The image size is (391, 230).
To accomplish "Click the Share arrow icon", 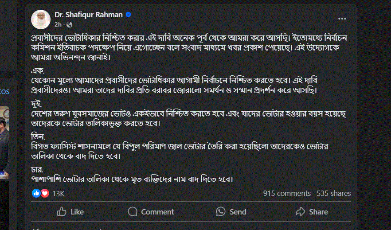I will pos(300,212).
